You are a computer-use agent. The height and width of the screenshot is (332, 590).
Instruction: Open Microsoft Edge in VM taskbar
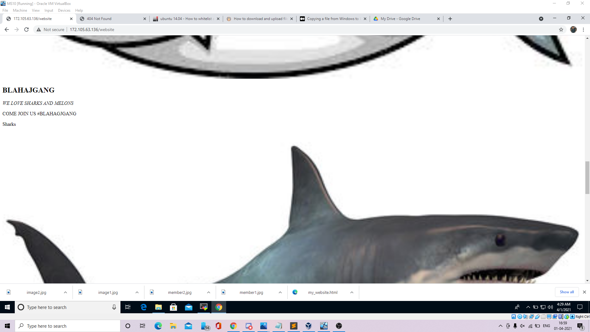(144, 307)
